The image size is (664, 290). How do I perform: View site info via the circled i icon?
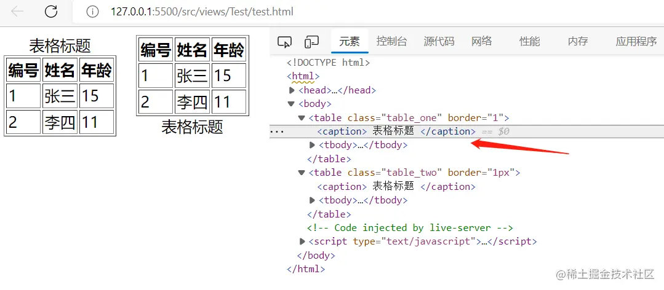tap(92, 12)
